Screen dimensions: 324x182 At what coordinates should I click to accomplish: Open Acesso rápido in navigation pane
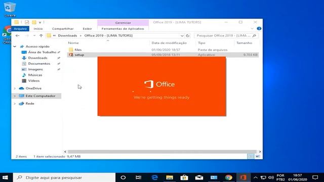click(x=37, y=47)
